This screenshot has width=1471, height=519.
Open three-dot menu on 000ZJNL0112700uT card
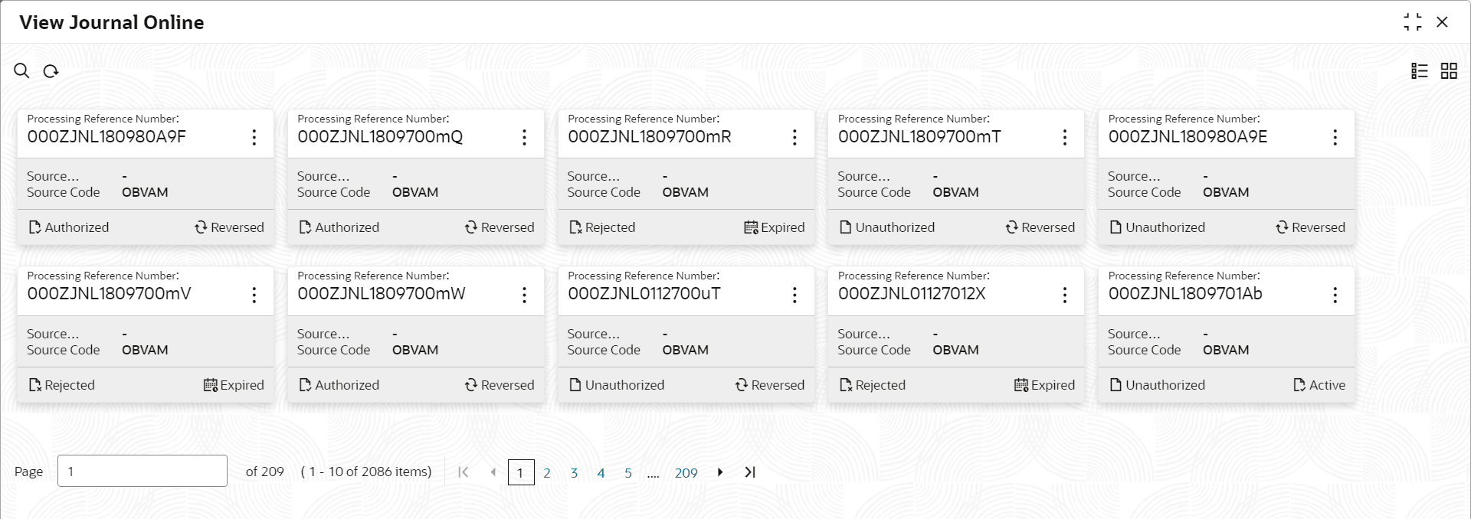[794, 295]
